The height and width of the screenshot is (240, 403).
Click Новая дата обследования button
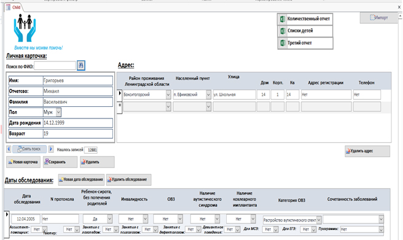81,180
